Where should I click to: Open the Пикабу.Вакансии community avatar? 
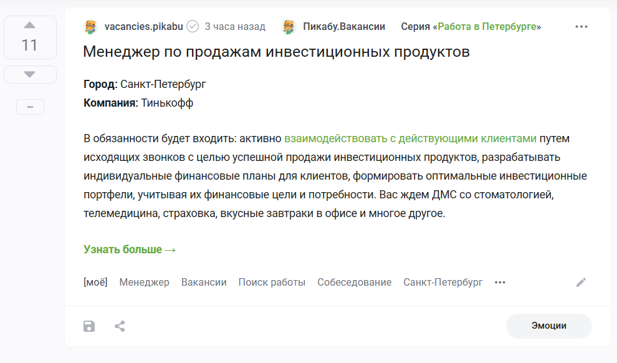289,27
